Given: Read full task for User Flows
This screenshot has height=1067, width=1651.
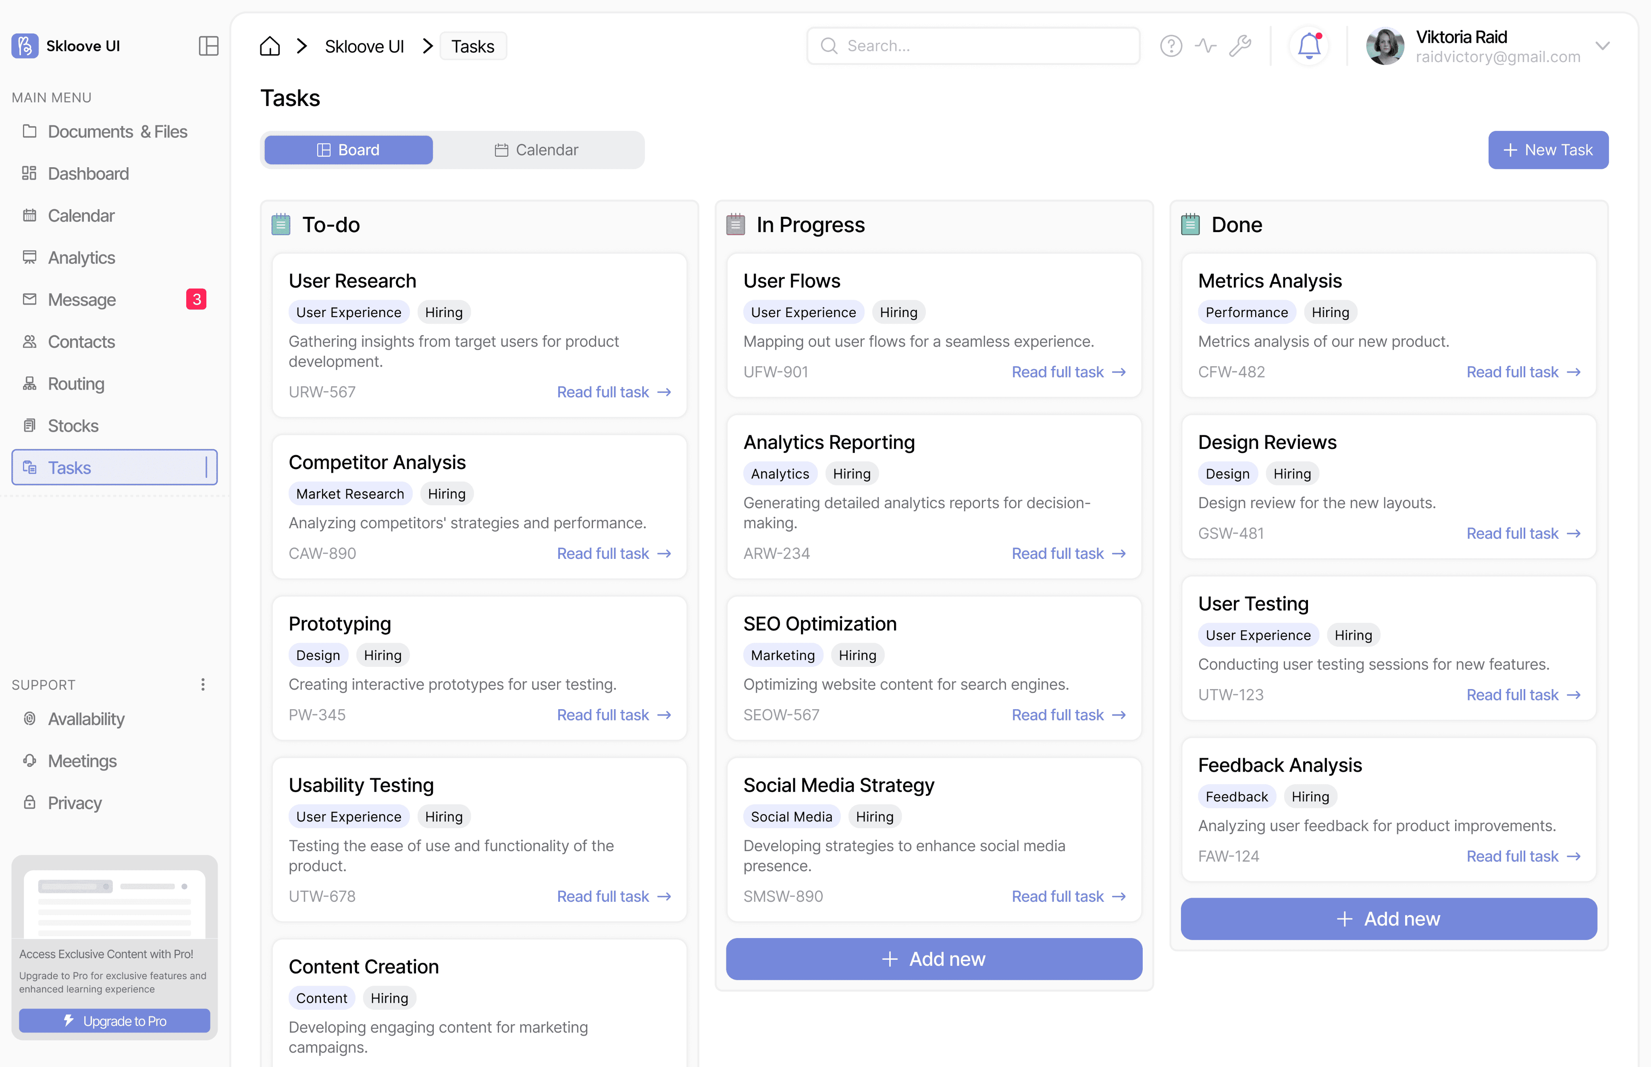Looking at the screenshot, I should [x=1069, y=372].
